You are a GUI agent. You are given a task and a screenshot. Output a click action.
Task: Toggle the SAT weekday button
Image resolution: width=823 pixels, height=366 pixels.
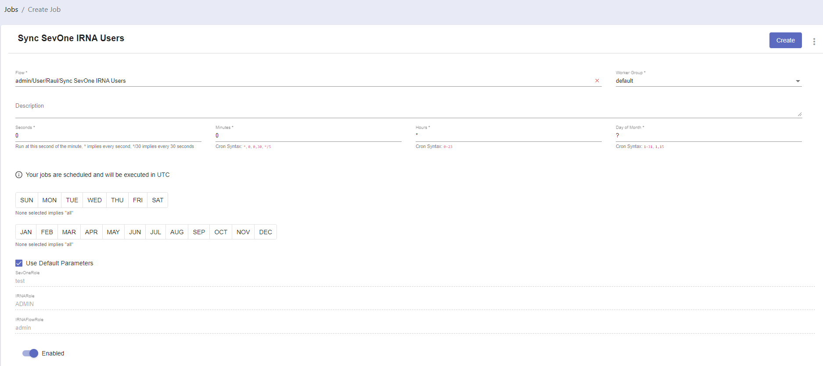(x=158, y=200)
